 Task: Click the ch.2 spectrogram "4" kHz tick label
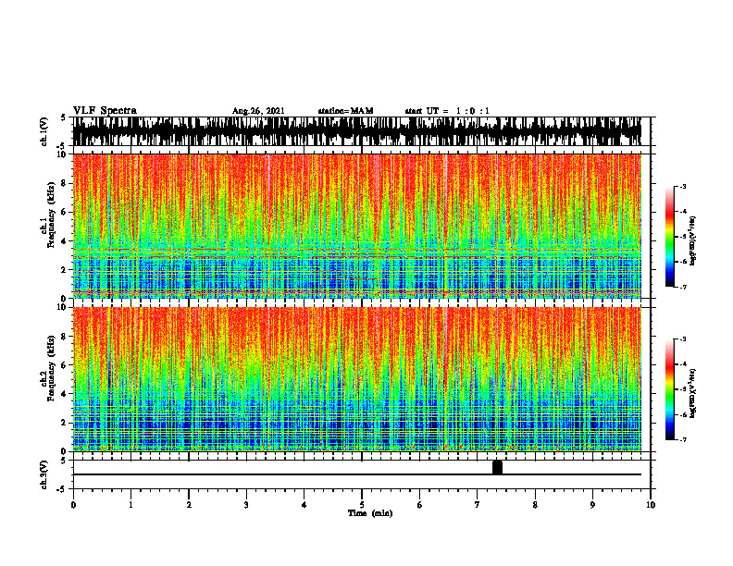[65, 394]
